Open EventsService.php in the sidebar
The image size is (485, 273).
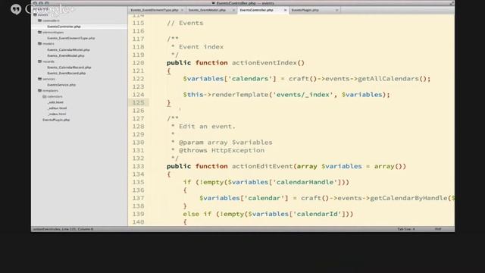click(x=61, y=85)
